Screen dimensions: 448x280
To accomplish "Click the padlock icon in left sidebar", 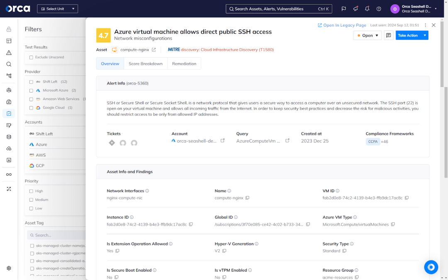I will point(9,29).
